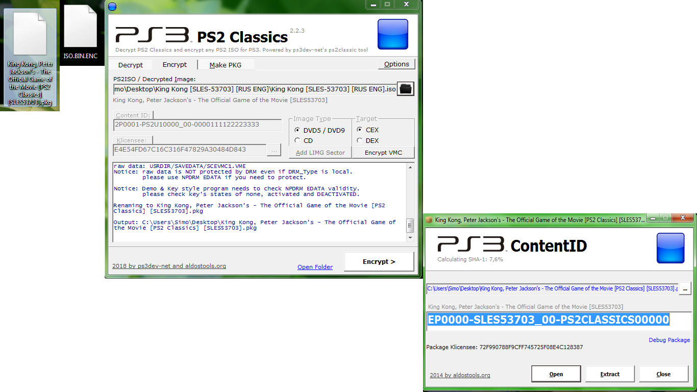The width and height of the screenshot is (697, 392).
Task: Open the Make PKG tab
Action: (x=225, y=65)
